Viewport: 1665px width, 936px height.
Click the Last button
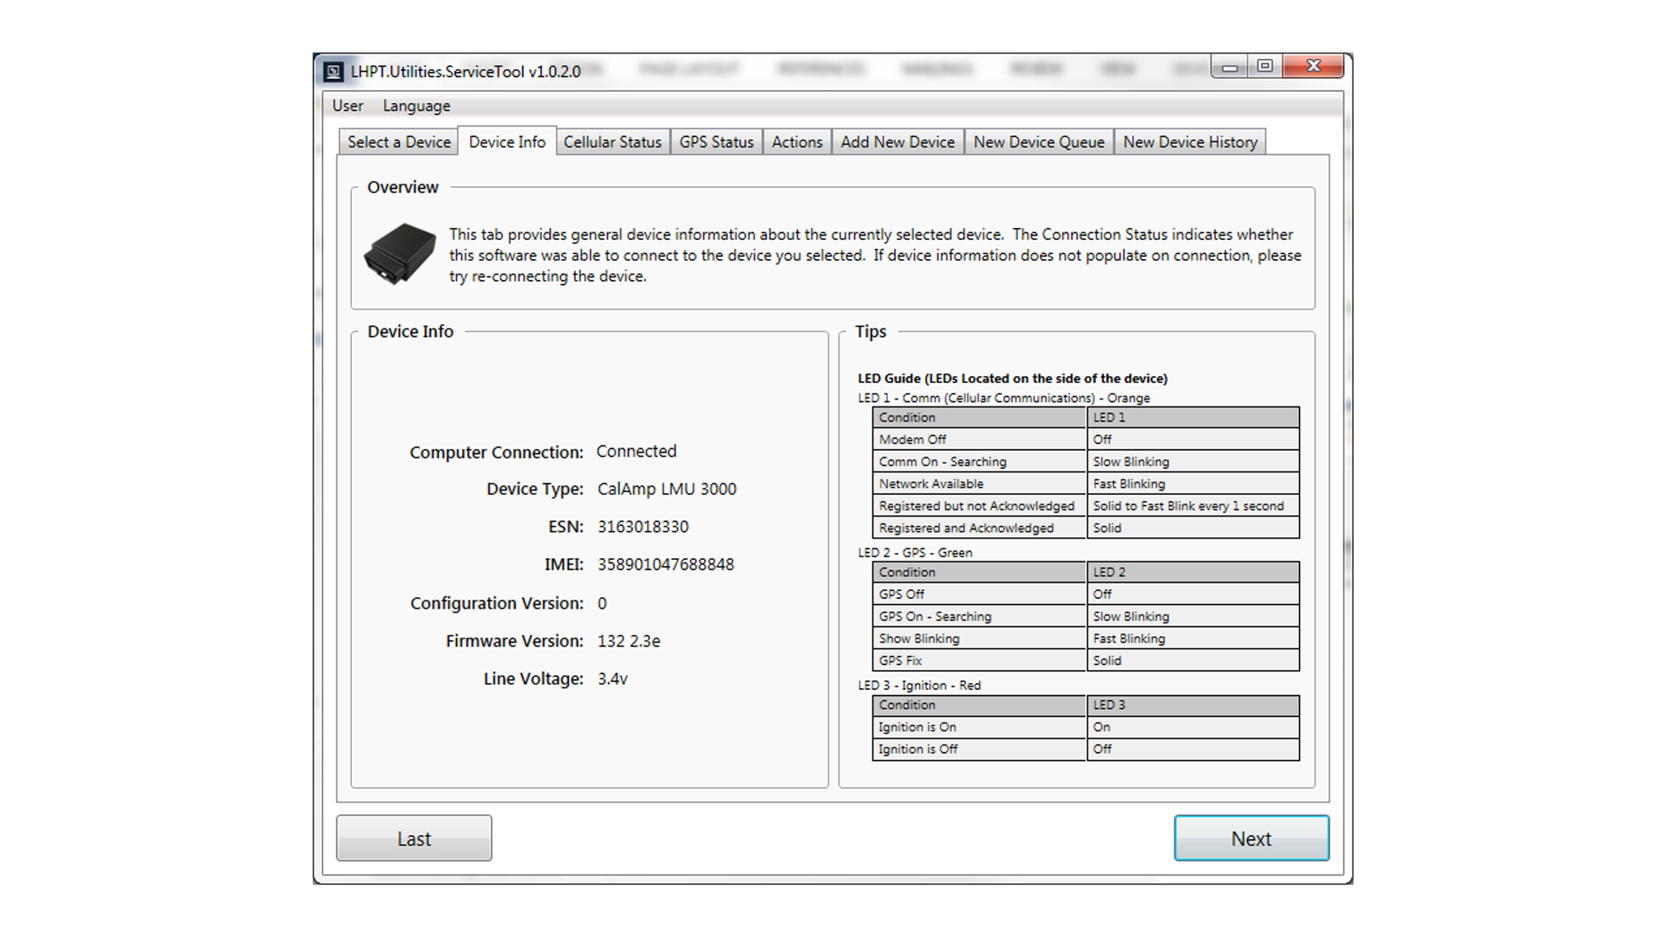pos(414,838)
